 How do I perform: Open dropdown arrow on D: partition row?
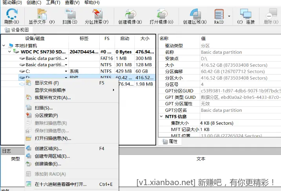pyautogui.click(x=66, y=77)
